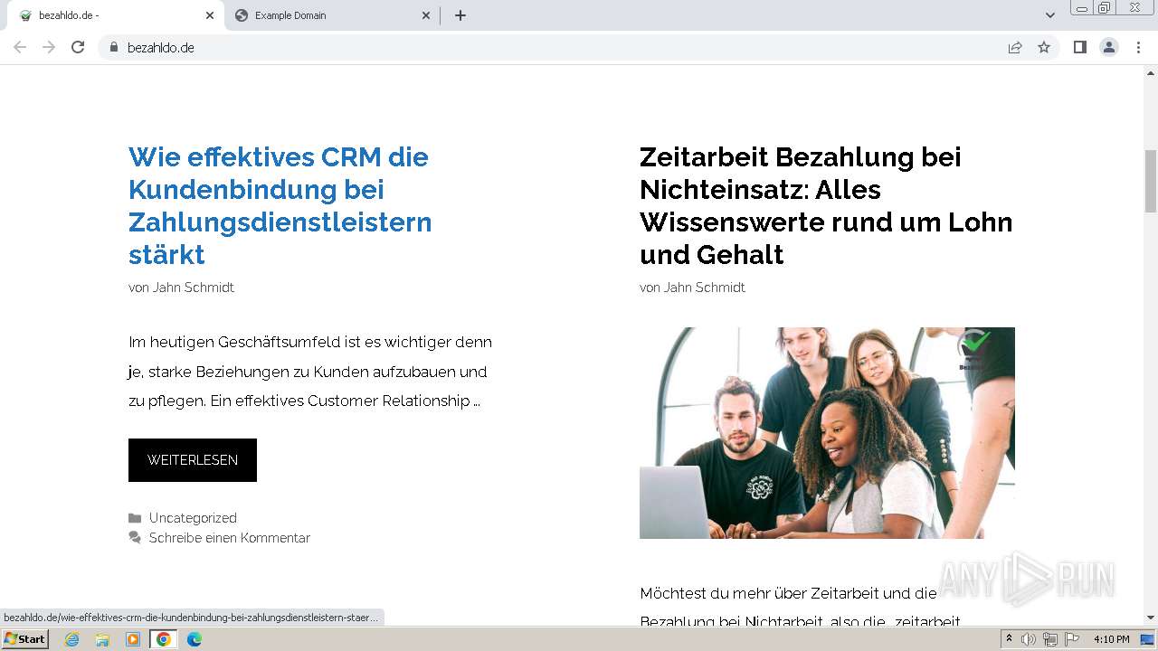1158x651 pixels.
Task: Open the browser side panel
Action: tap(1079, 47)
